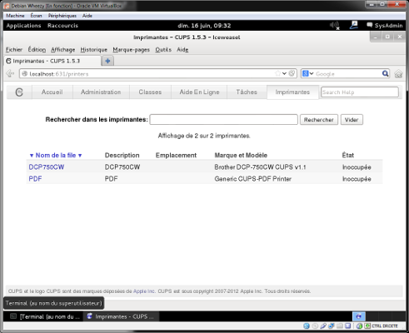Sort by the Nom de la file header link
The height and width of the screenshot is (333, 409).
[x=56, y=156]
